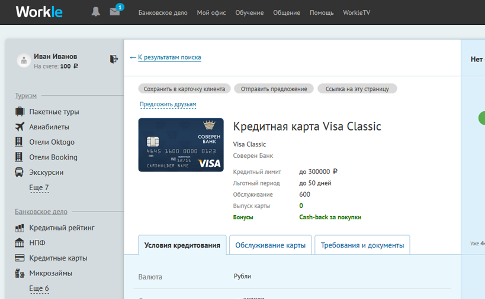Click Валюта value Рубли
Viewport: 485px width, 299px height.
click(242, 276)
